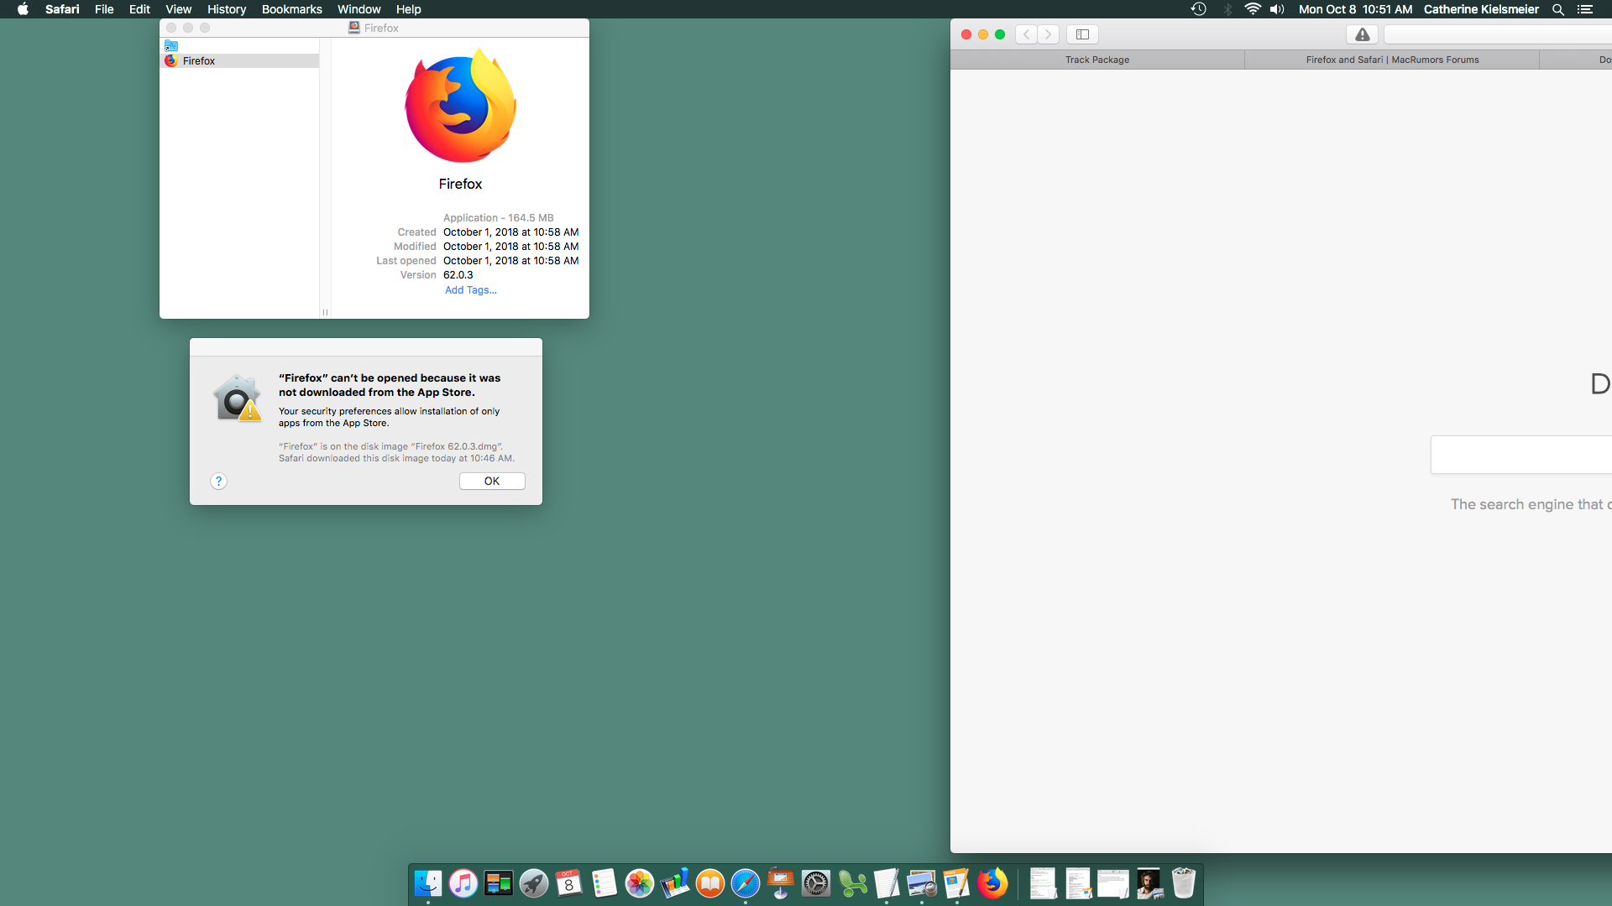Open TextEdit from the Dock
The image size is (1612, 906).
[x=887, y=883]
